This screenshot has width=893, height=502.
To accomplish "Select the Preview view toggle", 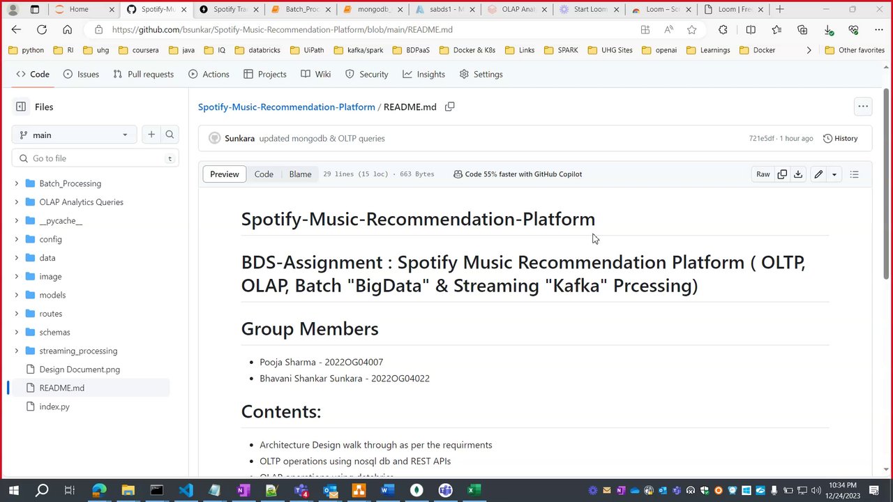I will (x=225, y=174).
